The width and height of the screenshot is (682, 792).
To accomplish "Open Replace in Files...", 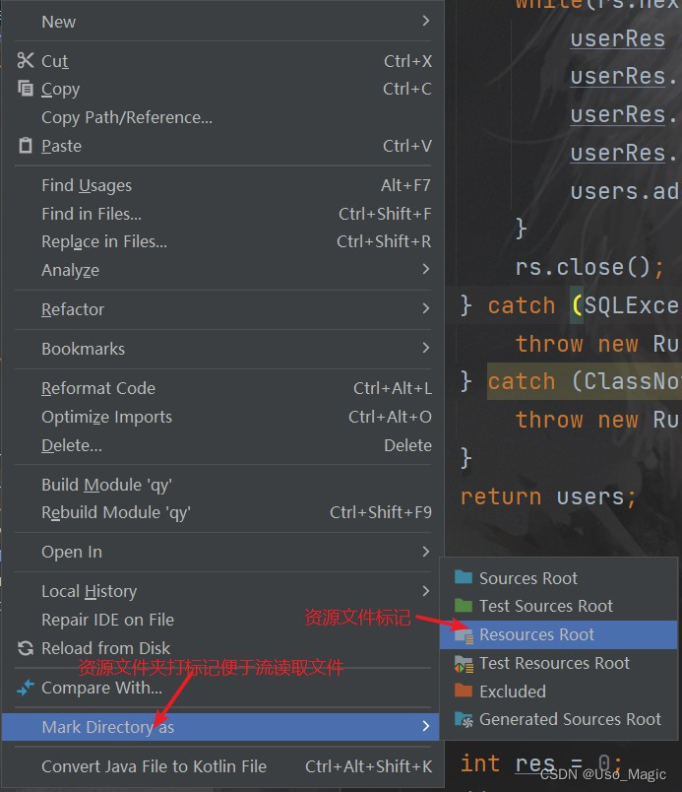I will coord(222,241).
